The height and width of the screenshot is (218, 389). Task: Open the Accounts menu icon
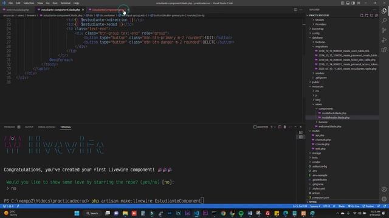coord(384,190)
